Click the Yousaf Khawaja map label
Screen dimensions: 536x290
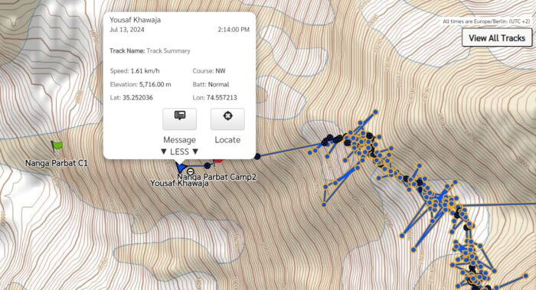pyautogui.click(x=179, y=184)
